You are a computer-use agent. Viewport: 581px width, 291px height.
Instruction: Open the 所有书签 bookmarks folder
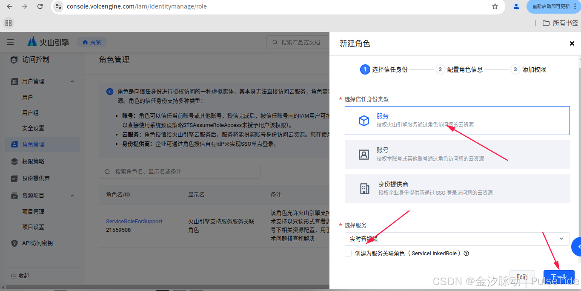560,23
